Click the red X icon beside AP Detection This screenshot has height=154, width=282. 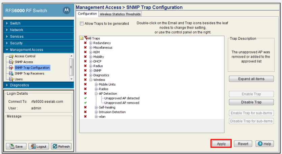click(x=85, y=93)
